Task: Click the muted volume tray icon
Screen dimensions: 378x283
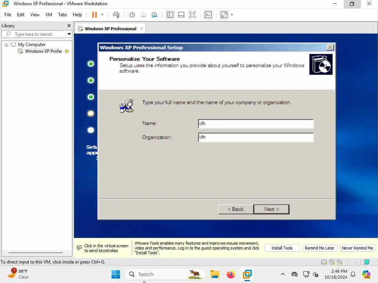Action: point(316,274)
